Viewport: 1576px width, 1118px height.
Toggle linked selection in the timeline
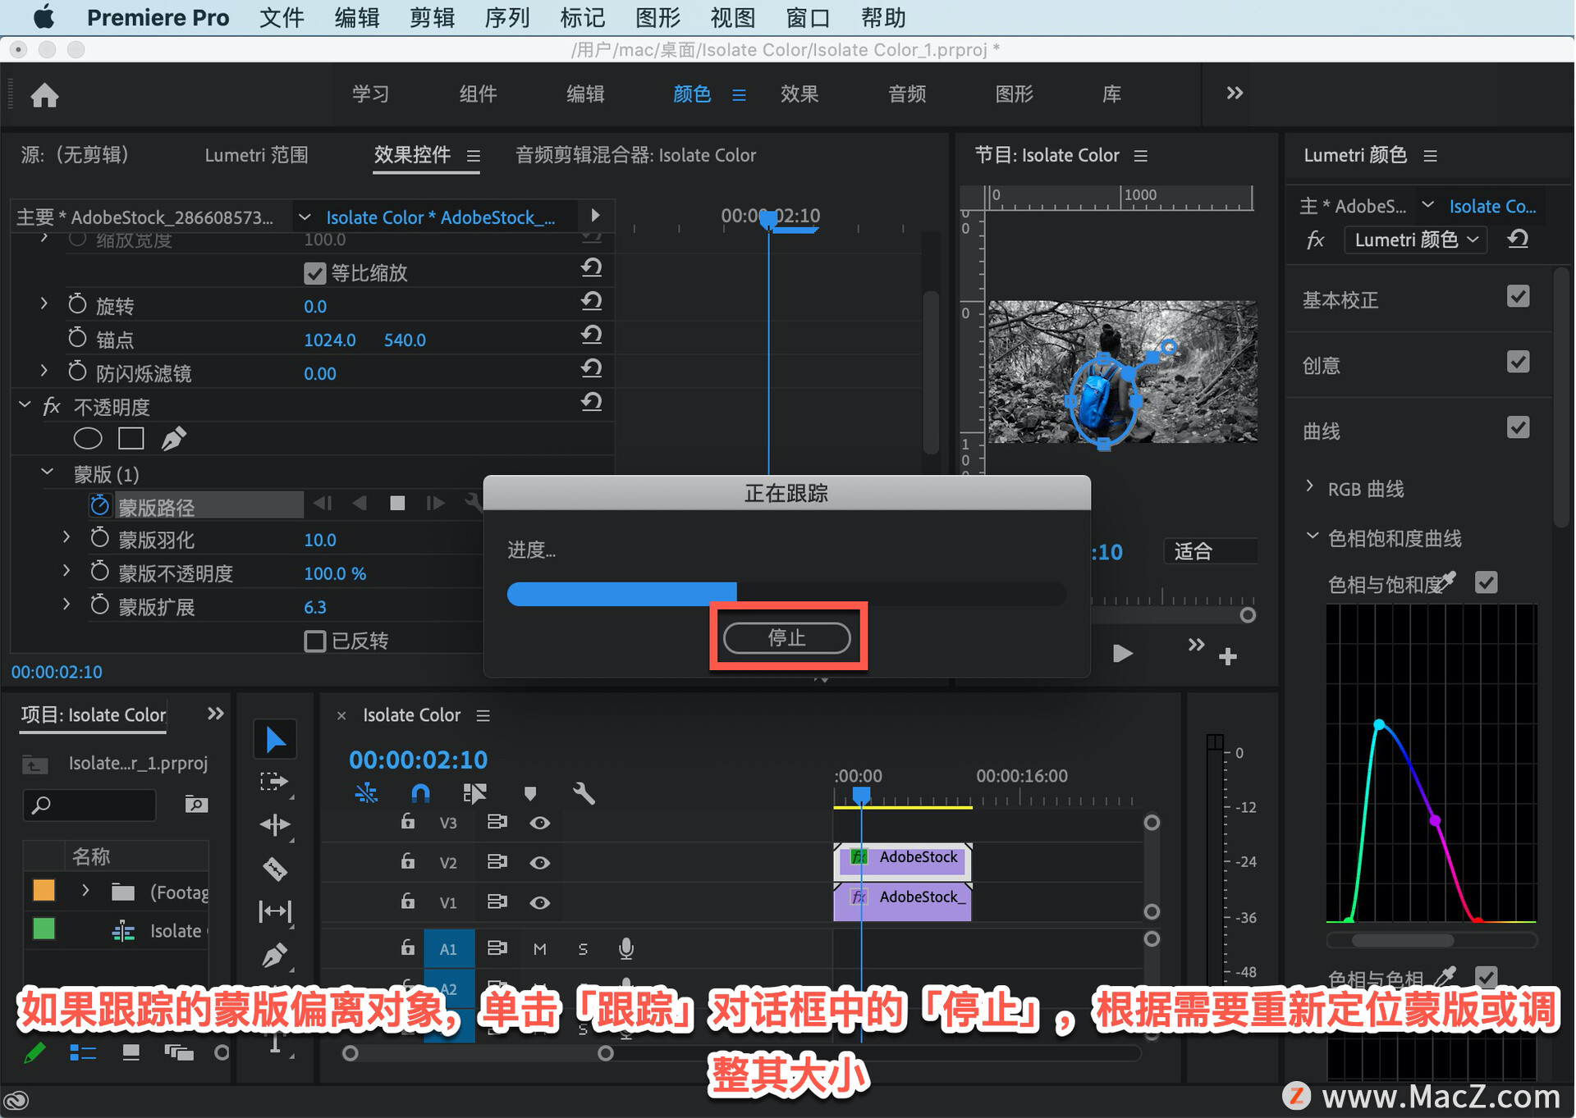pyautogui.click(x=474, y=793)
